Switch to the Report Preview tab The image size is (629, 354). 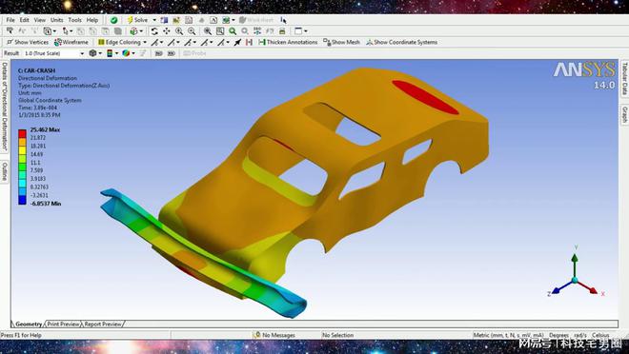coord(103,324)
